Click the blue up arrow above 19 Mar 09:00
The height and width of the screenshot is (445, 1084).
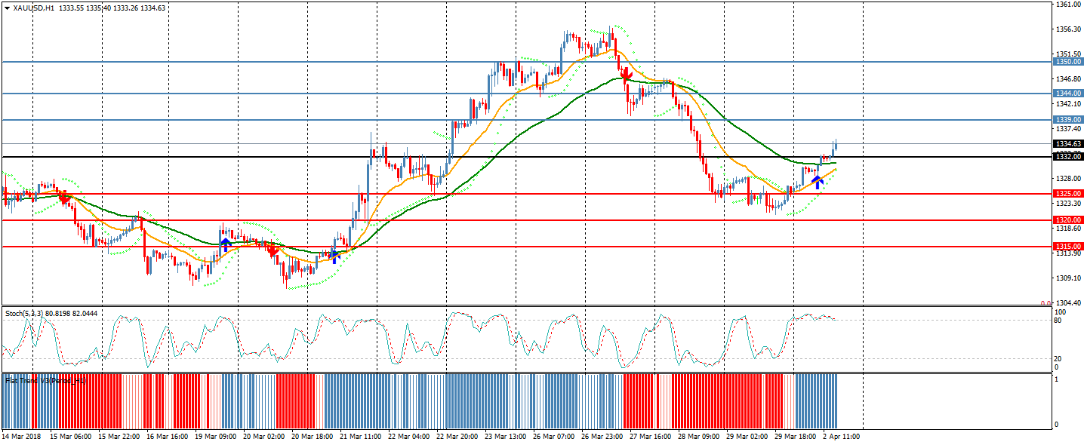pyautogui.click(x=225, y=244)
